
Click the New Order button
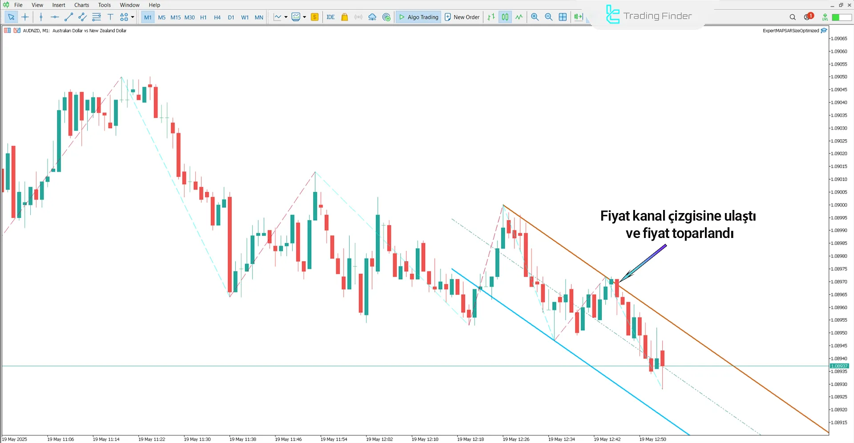click(x=462, y=17)
